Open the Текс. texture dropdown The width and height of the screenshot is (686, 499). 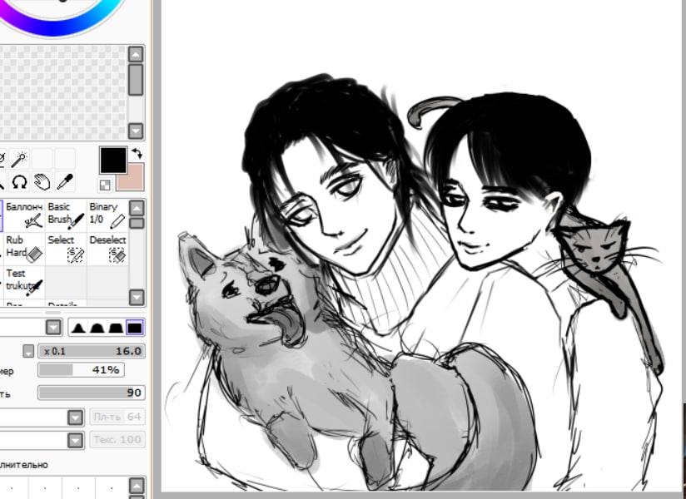pos(75,440)
